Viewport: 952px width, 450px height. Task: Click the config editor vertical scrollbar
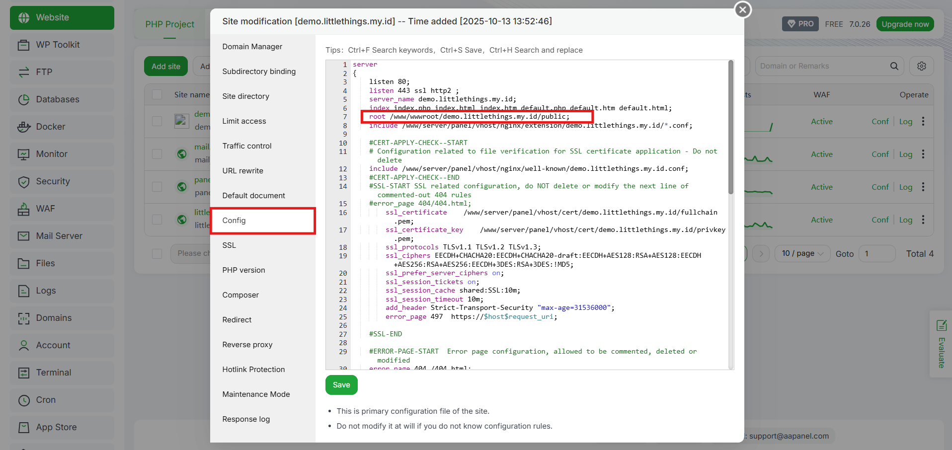(x=731, y=127)
